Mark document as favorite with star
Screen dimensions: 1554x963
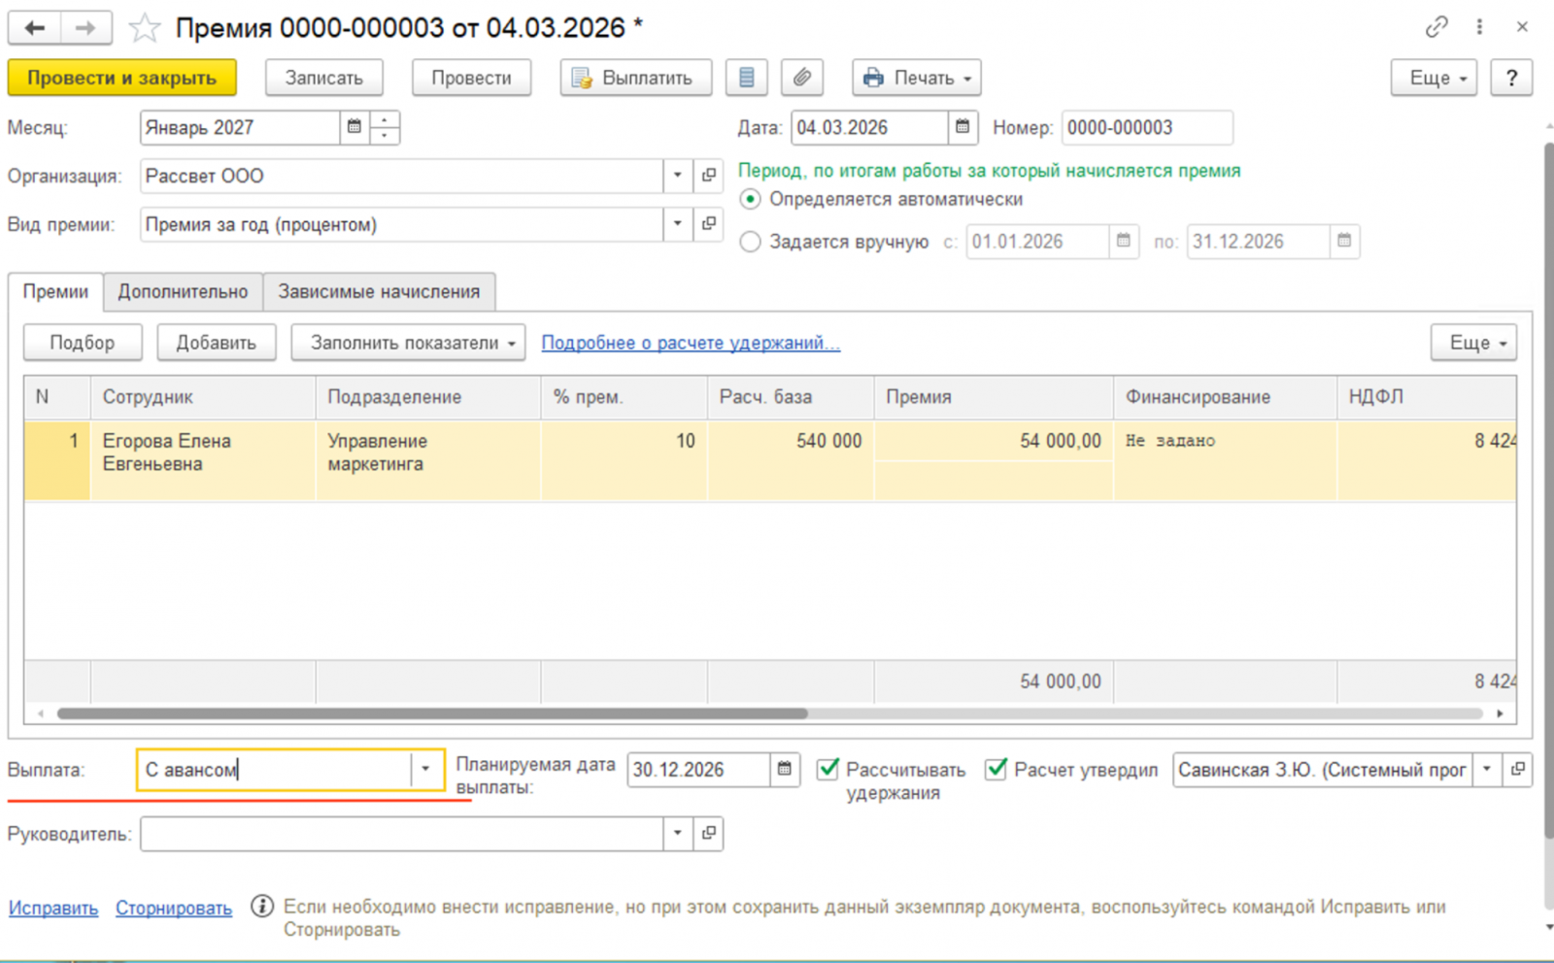[145, 28]
